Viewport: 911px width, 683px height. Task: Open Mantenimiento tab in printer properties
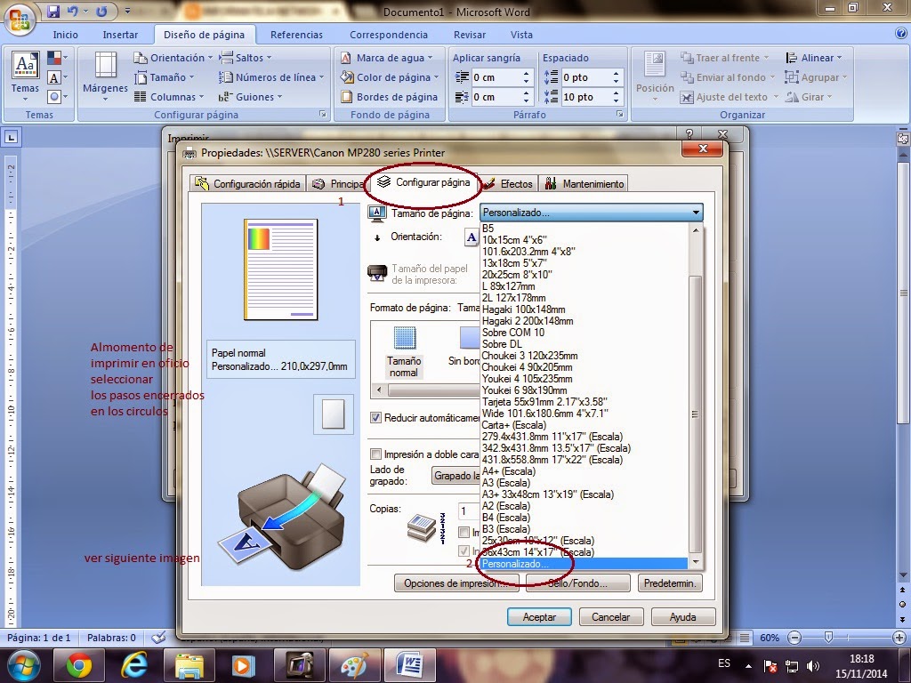click(x=584, y=183)
